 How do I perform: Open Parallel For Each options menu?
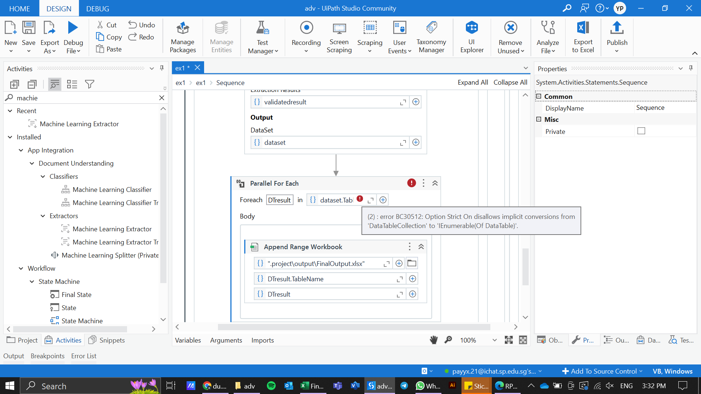pyautogui.click(x=424, y=183)
